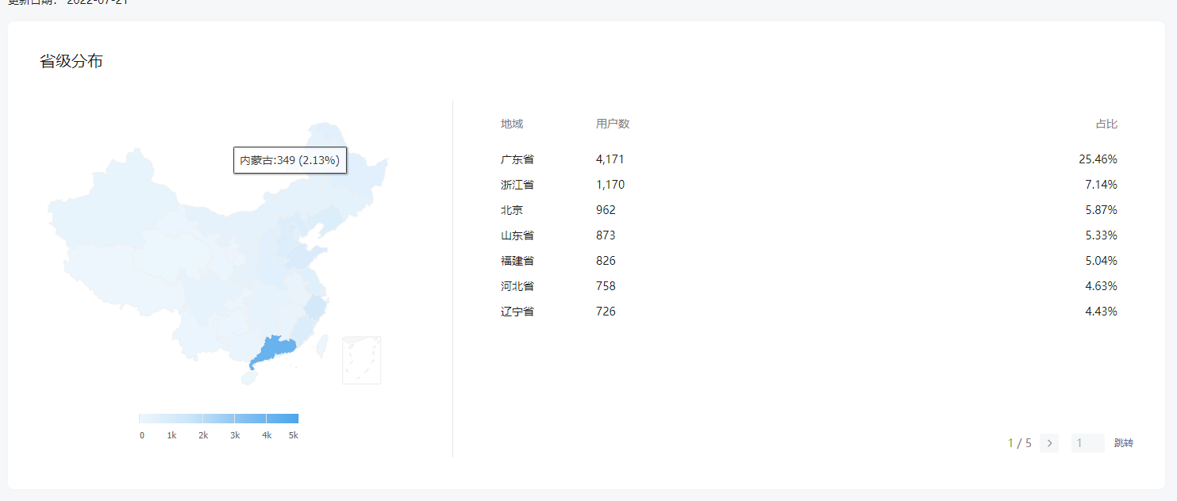Click the 省级分布 section title
This screenshot has width=1177, height=501.
[71, 61]
